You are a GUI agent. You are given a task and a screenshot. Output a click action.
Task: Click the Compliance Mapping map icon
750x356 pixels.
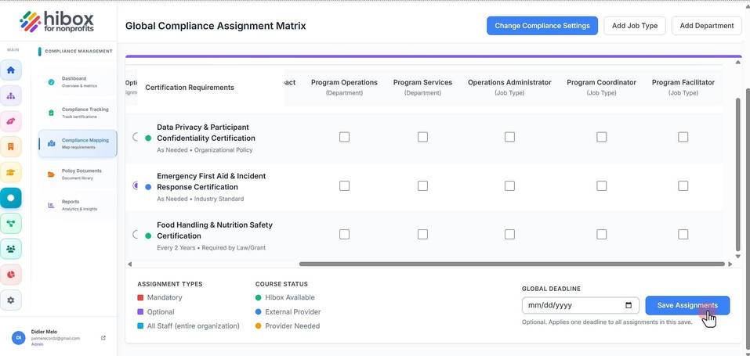51,143
